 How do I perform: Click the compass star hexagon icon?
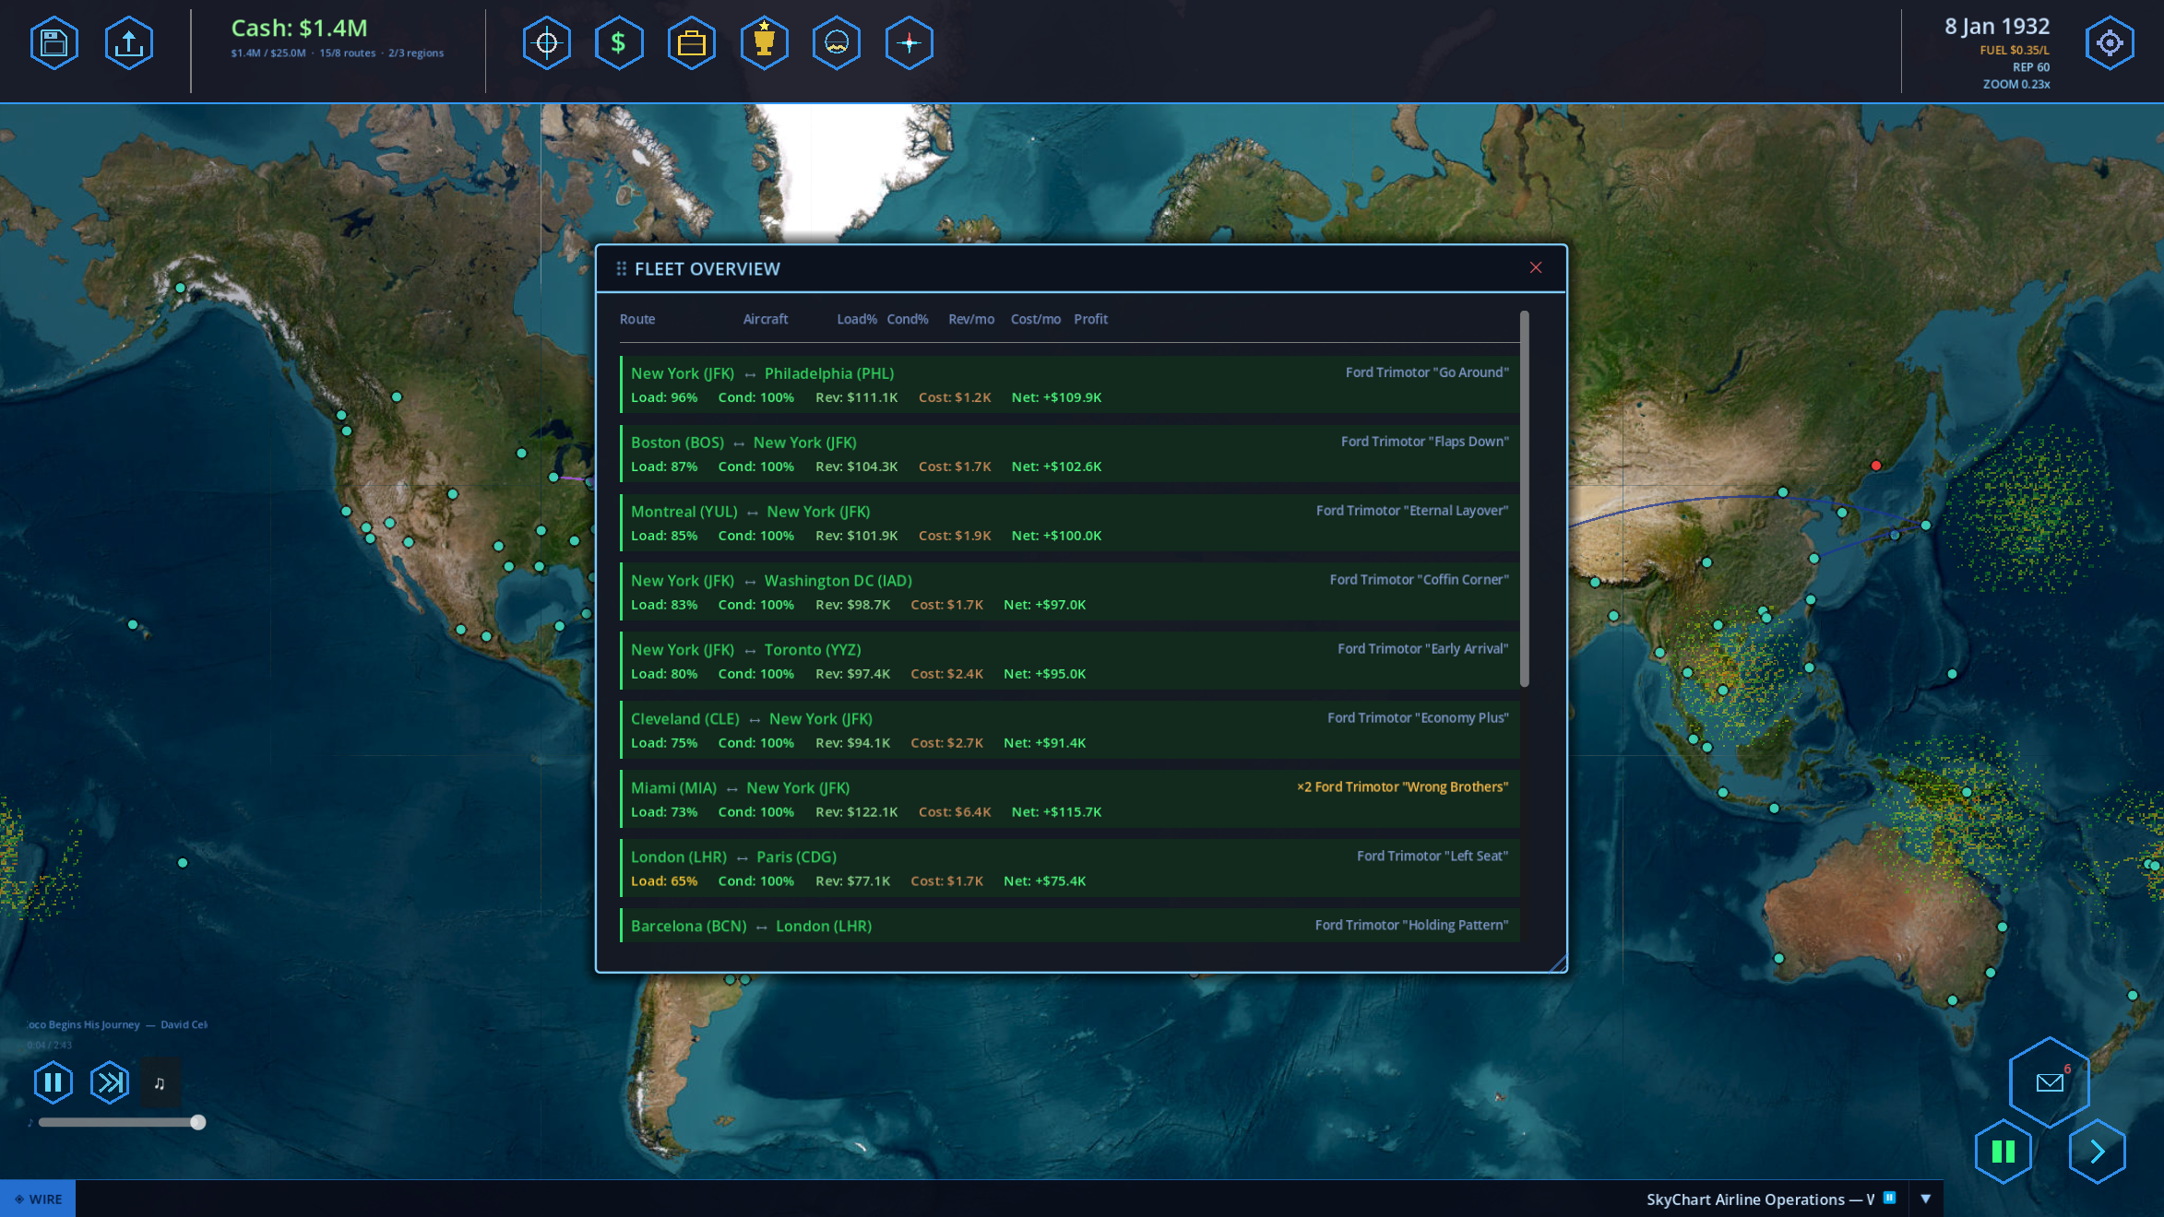tap(909, 43)
